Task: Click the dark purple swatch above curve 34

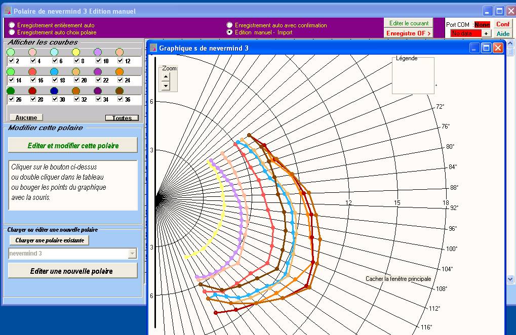Action: tap(97, 91)
